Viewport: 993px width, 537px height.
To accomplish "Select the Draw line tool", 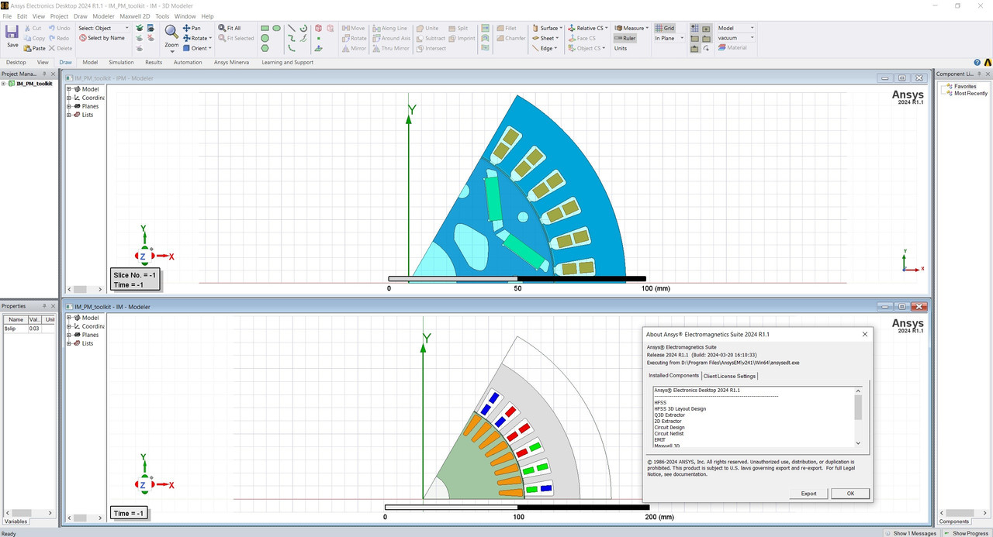I will coord(292,28).
